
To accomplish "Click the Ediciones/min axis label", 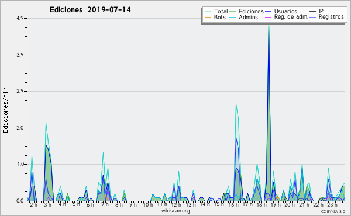I will 5,110.
